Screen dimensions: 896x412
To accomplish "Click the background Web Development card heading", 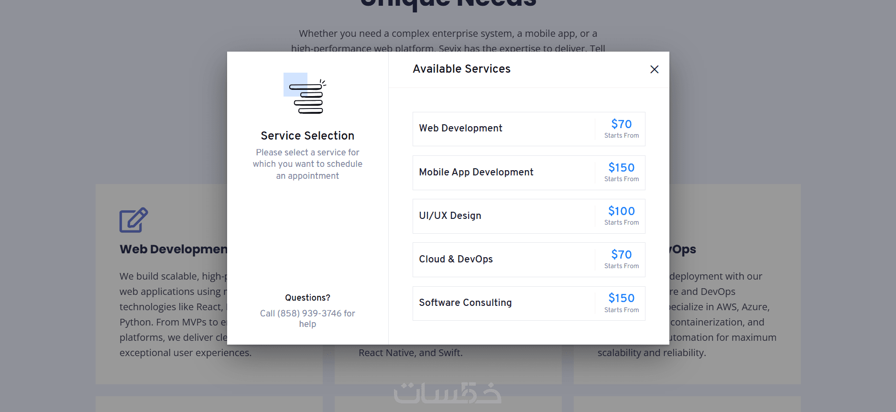I will pos(173,249).
